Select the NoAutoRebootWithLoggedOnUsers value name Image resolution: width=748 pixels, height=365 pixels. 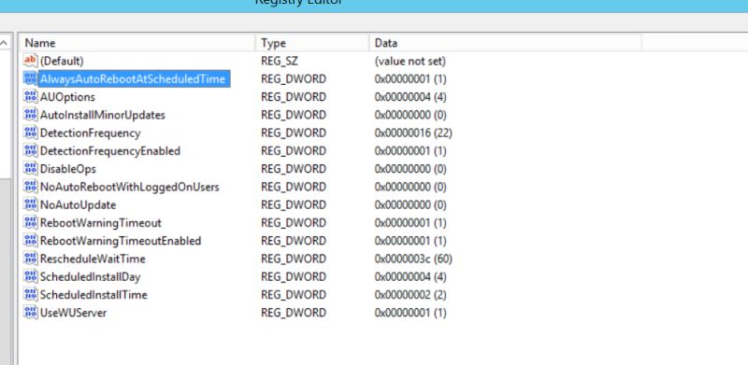click(x=129, y=188)
